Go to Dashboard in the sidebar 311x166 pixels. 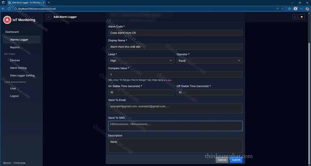pos(12,32)
